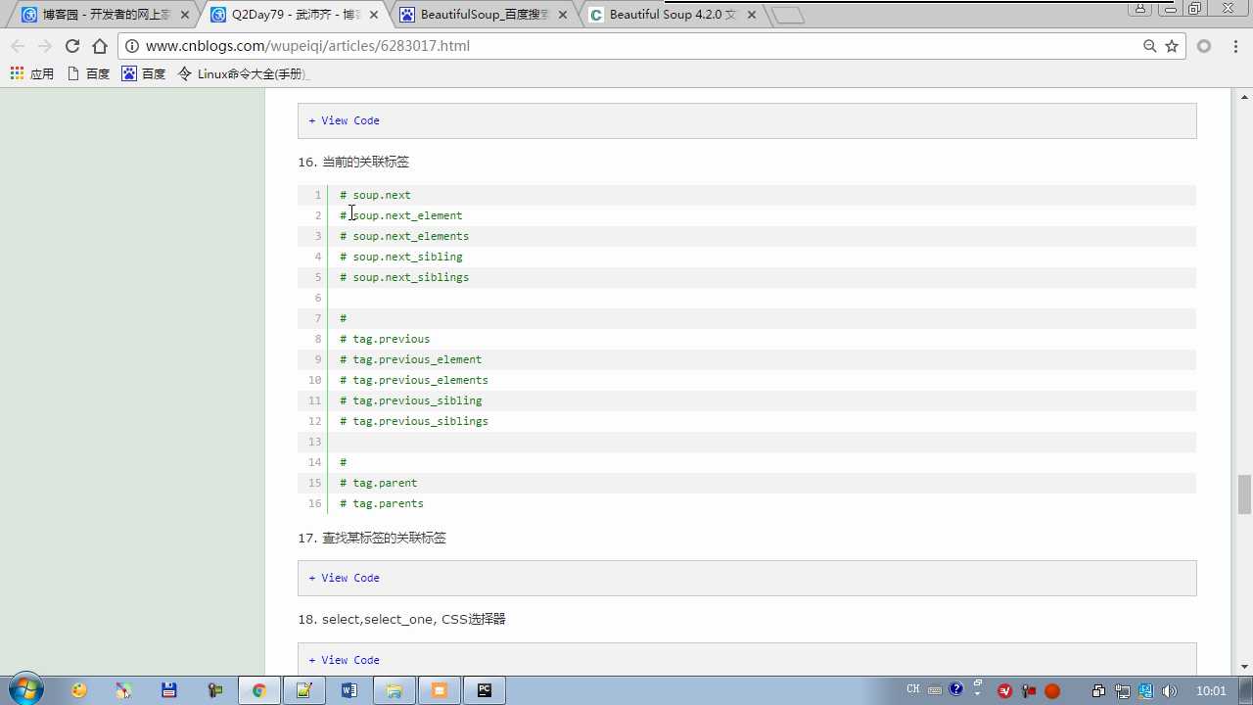
Task: Close the Beautiful Soup 4.2.0 tab
Action: [x=751, y=15]
